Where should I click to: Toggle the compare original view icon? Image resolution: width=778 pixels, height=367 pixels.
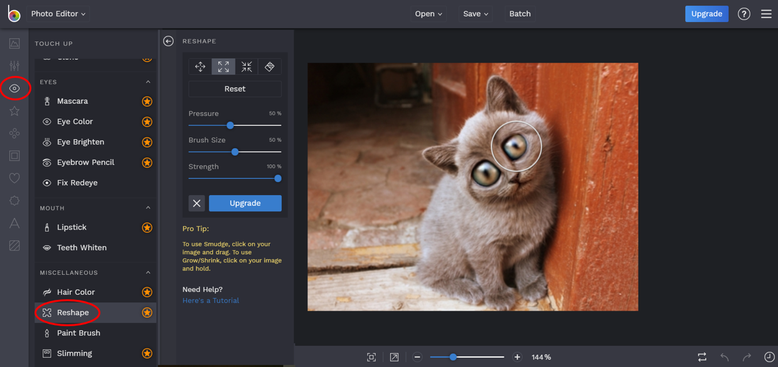pyautogui.click(x=702, y=357)
